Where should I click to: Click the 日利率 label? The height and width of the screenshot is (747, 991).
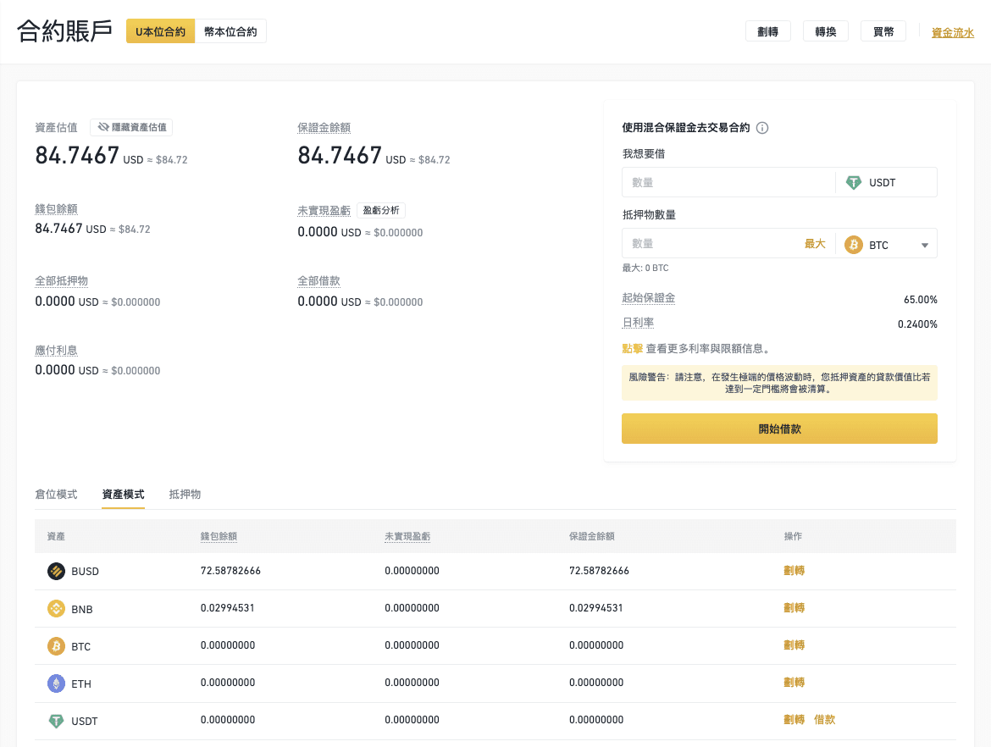[x=638, y=323]
